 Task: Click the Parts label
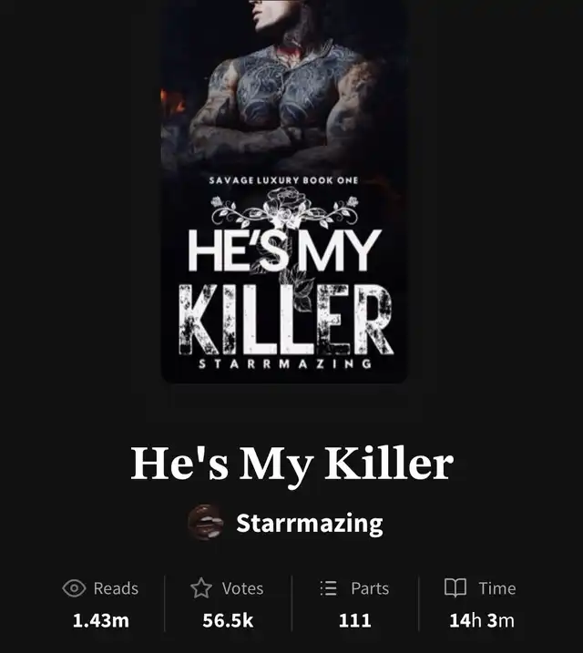pos(370,588)
